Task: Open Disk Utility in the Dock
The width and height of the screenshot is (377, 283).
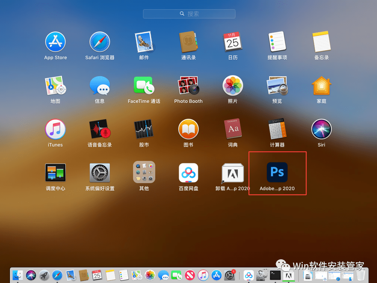Action: 262,275
